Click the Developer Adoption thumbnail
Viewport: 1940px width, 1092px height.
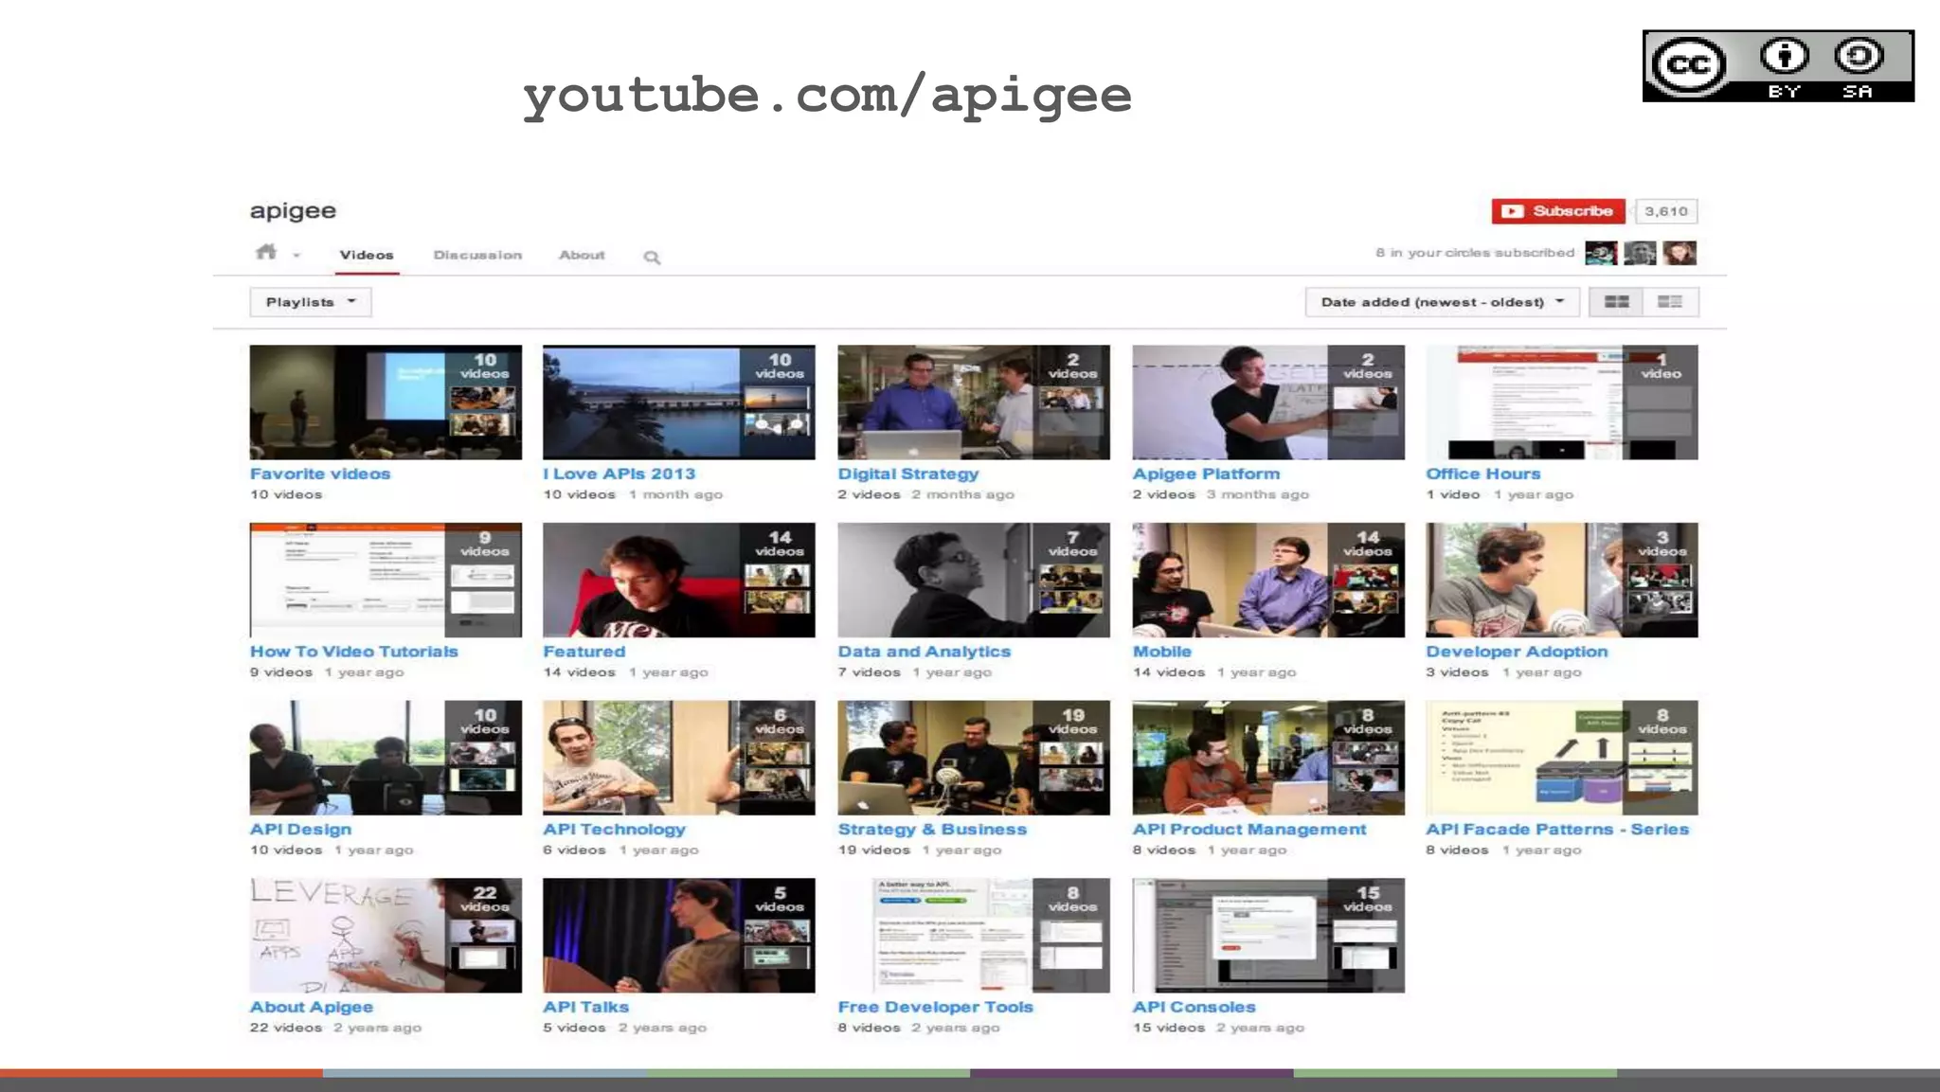click(1562, 580)
